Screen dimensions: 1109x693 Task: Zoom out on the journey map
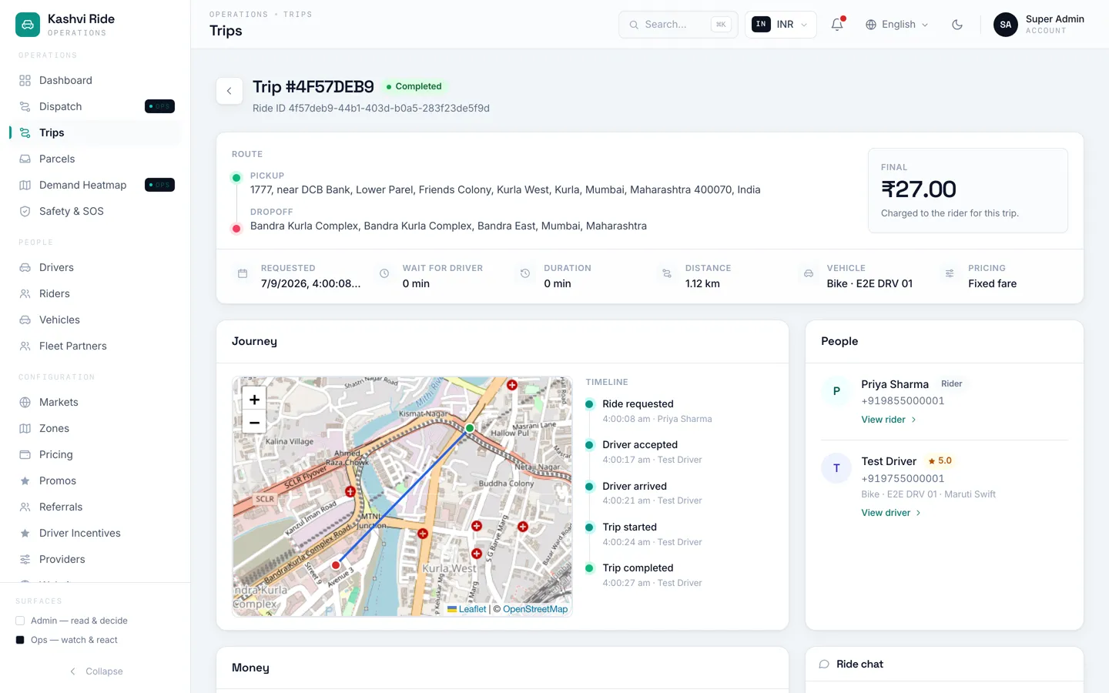[254, 422]
